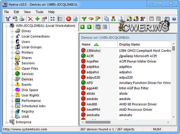
Task: Select the Disk Space tree item
Action: [30, 90]
